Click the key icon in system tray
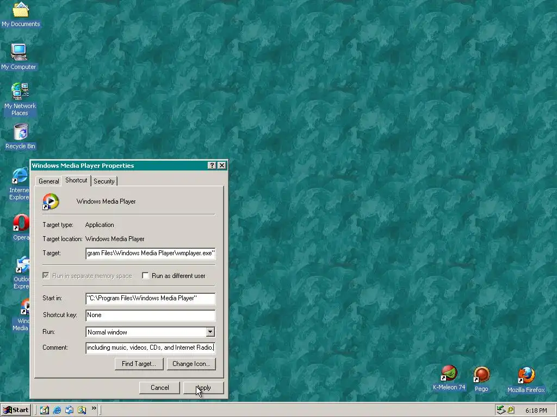557x417 pixels. coord(511,410)
